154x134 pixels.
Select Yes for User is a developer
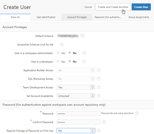pyautogui.click(x=58, y=61)
